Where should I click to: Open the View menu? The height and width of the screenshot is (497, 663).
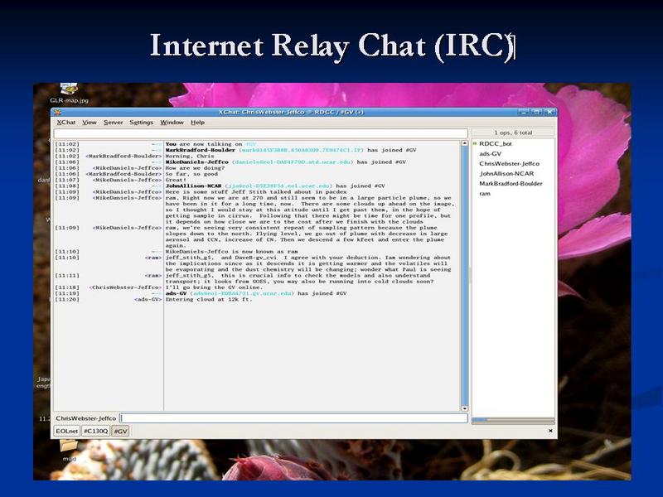point(90,122)
